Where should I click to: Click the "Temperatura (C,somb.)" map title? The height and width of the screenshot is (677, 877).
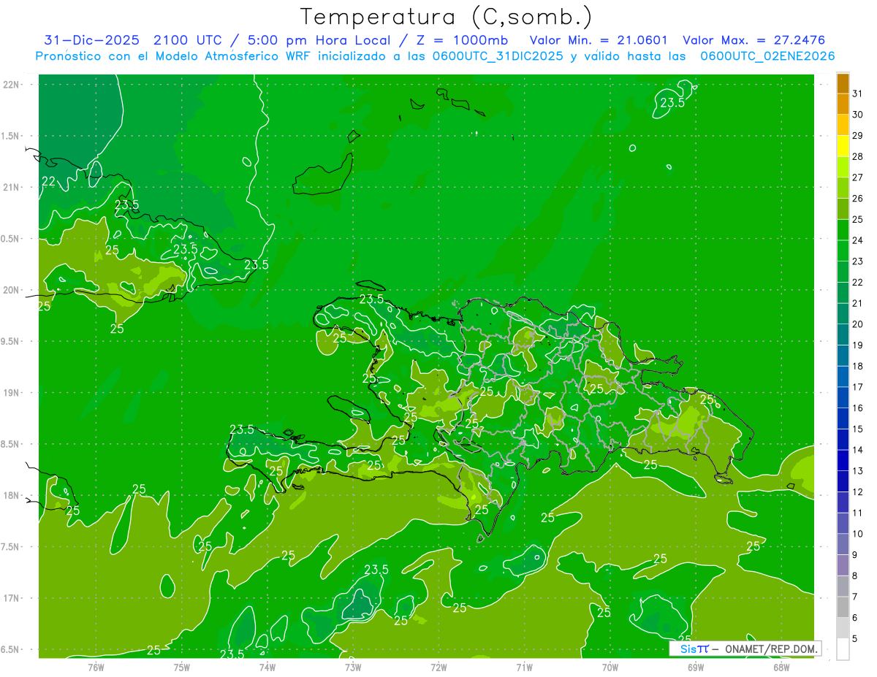pos(447,17)
